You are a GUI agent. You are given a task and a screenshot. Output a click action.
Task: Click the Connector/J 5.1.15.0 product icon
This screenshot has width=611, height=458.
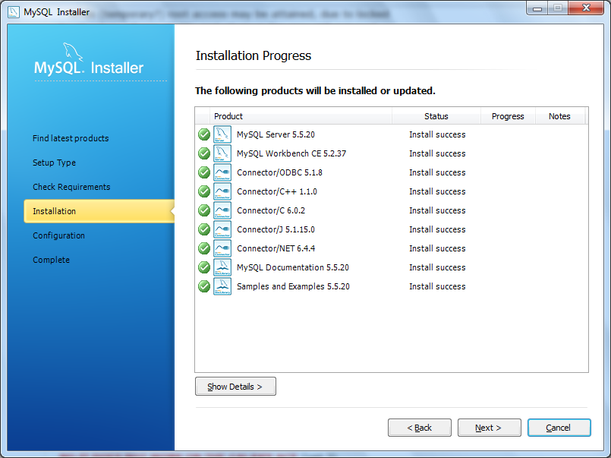pos(222,229)
